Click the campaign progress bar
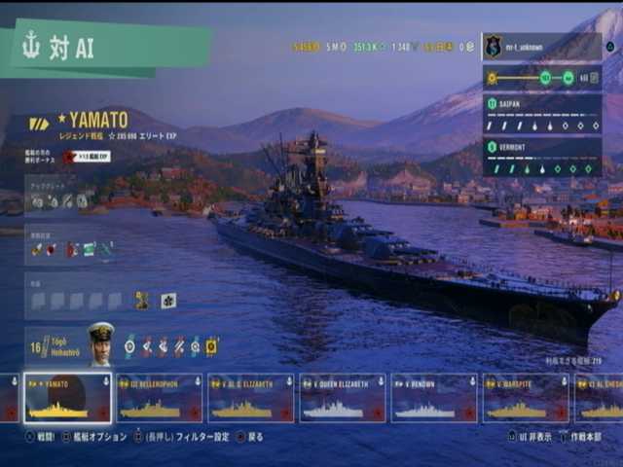The width and height of the screenshot is (623, 467). coord(542,78)
